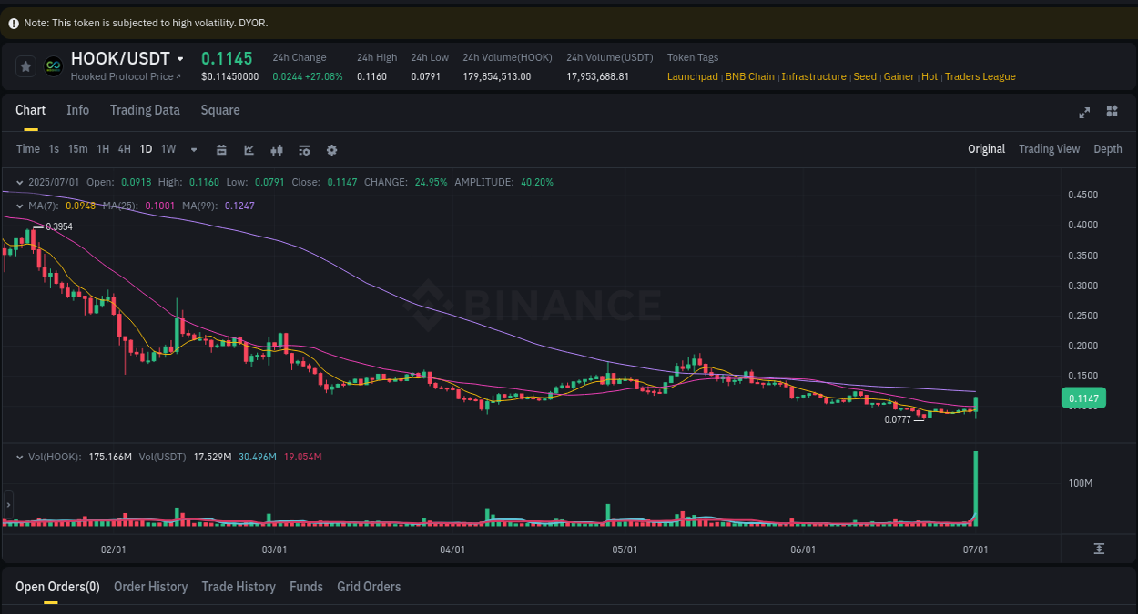Click the left-edge chart scrollbar

pos(7,505)
